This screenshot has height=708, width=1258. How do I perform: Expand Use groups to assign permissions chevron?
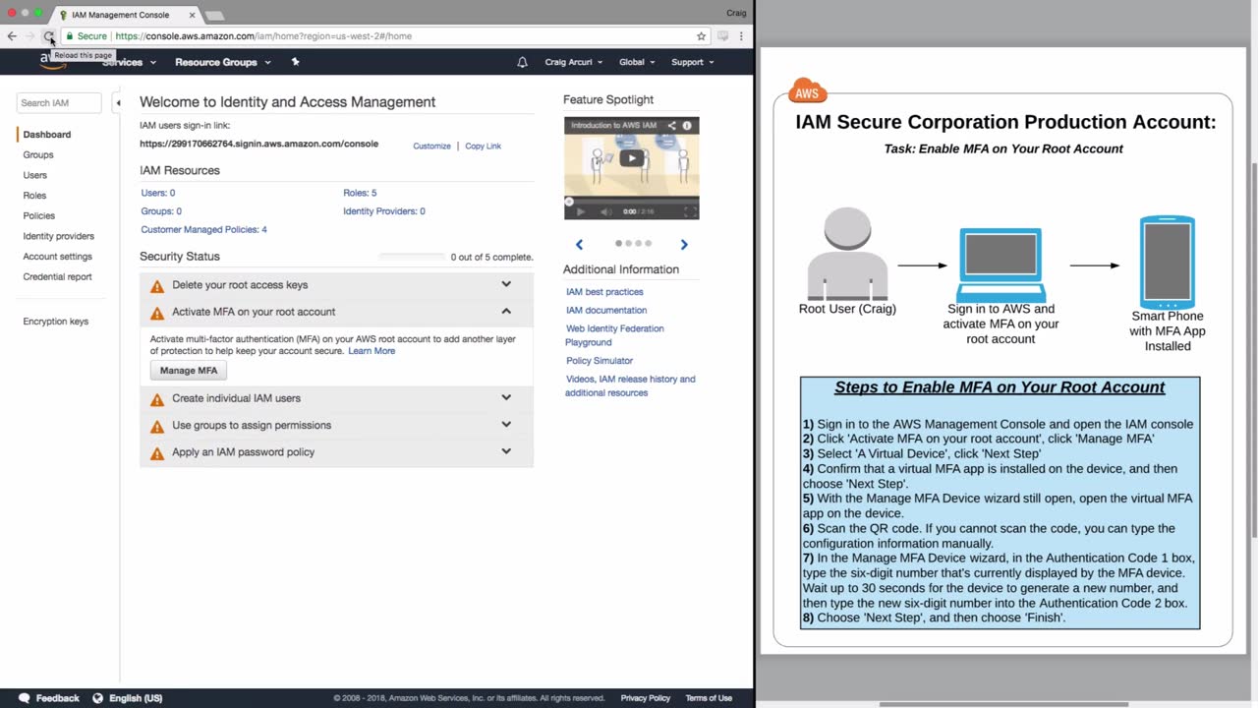point(506,425)
